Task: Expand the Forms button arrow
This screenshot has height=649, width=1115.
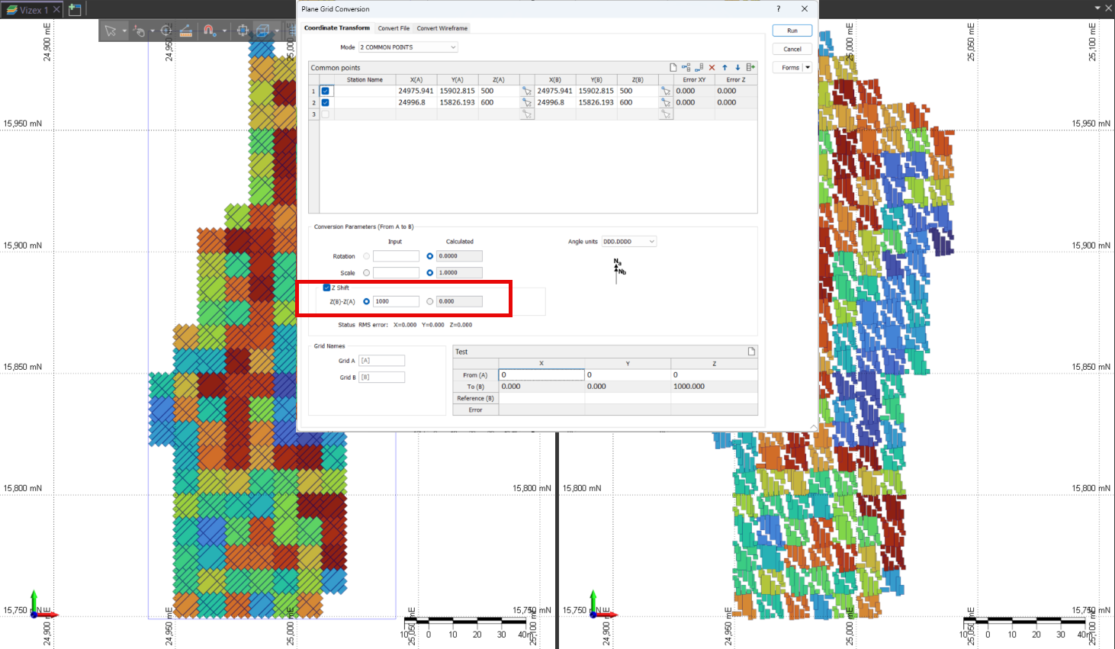Action: [x=808, y=68]
